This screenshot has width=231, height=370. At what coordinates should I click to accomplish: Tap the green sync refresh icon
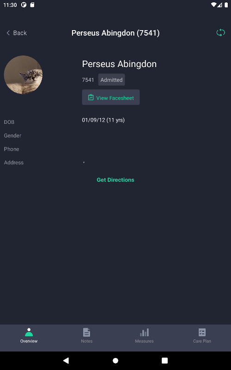pyautogui.click(x=221, y=32)
